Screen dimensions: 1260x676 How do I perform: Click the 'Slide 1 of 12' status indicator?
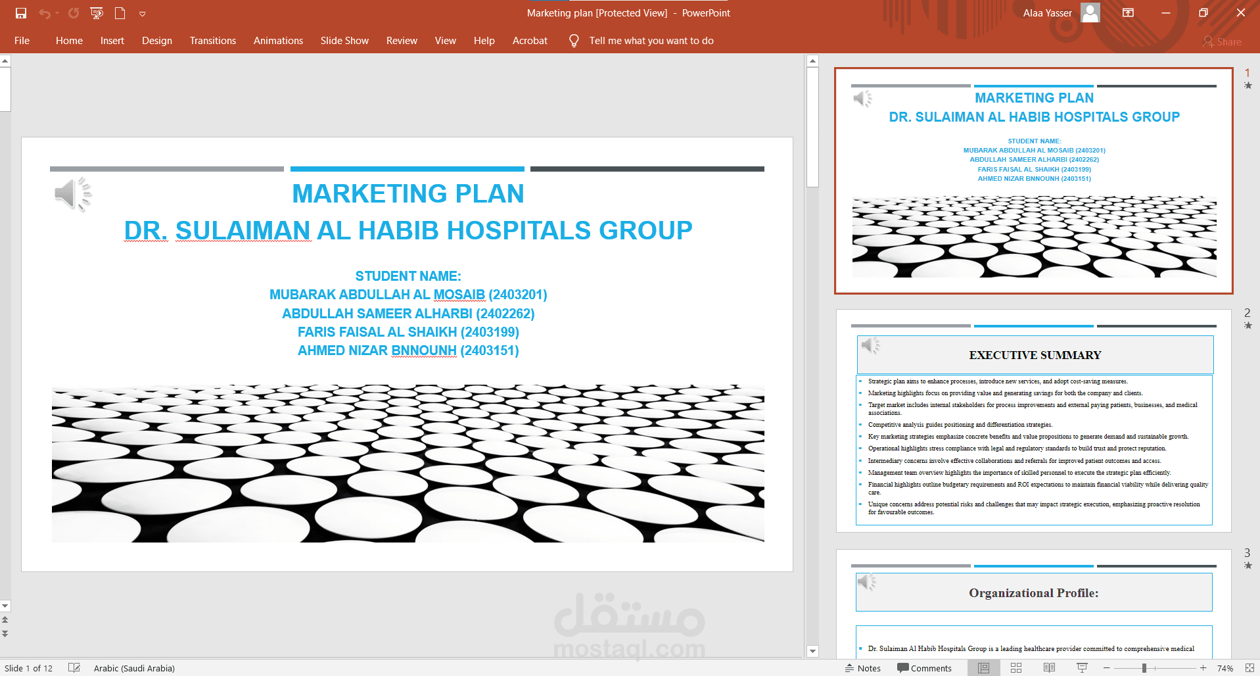coord(28,668)
